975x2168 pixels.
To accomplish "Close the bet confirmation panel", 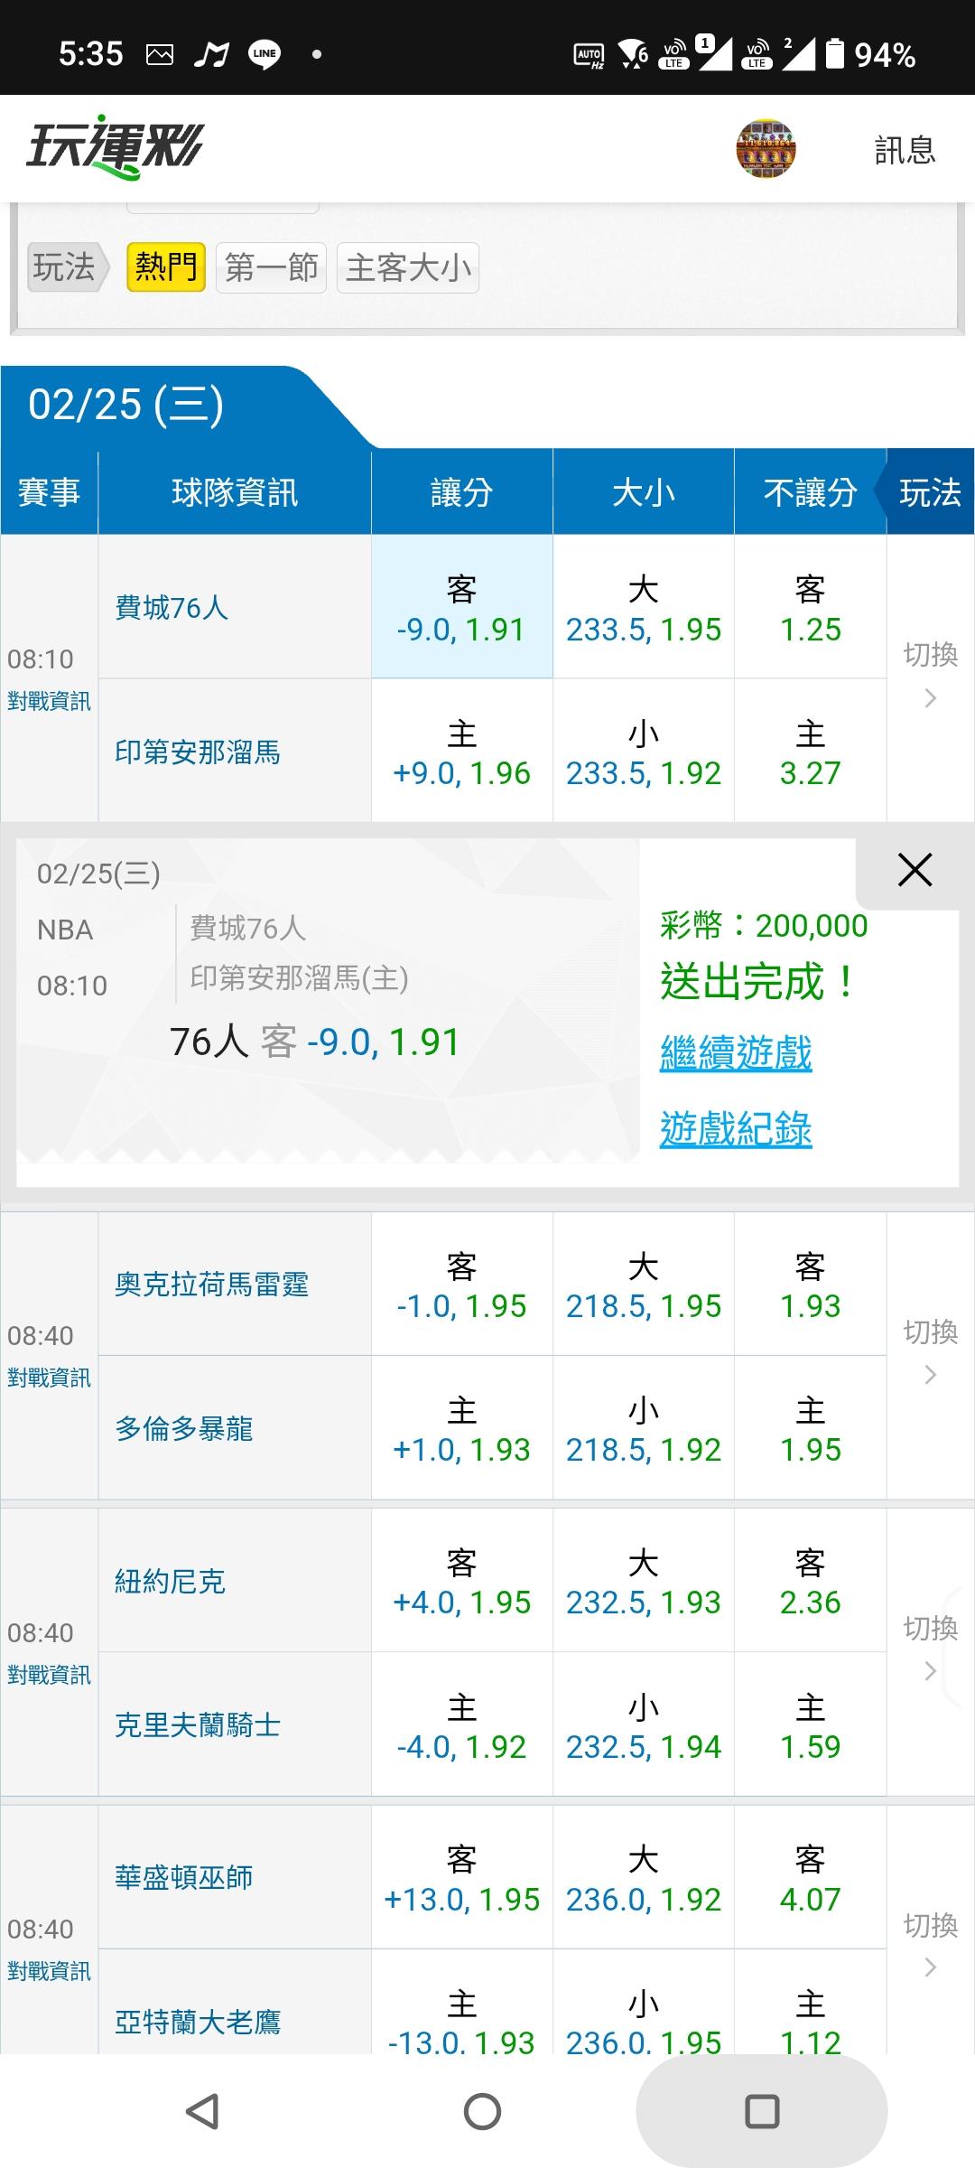I will [x=915, y=870].
